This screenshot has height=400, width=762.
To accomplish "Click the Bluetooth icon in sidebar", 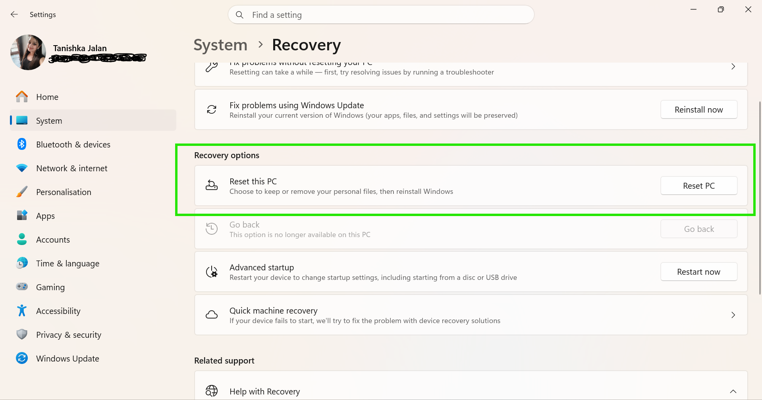I will [22, 144].
